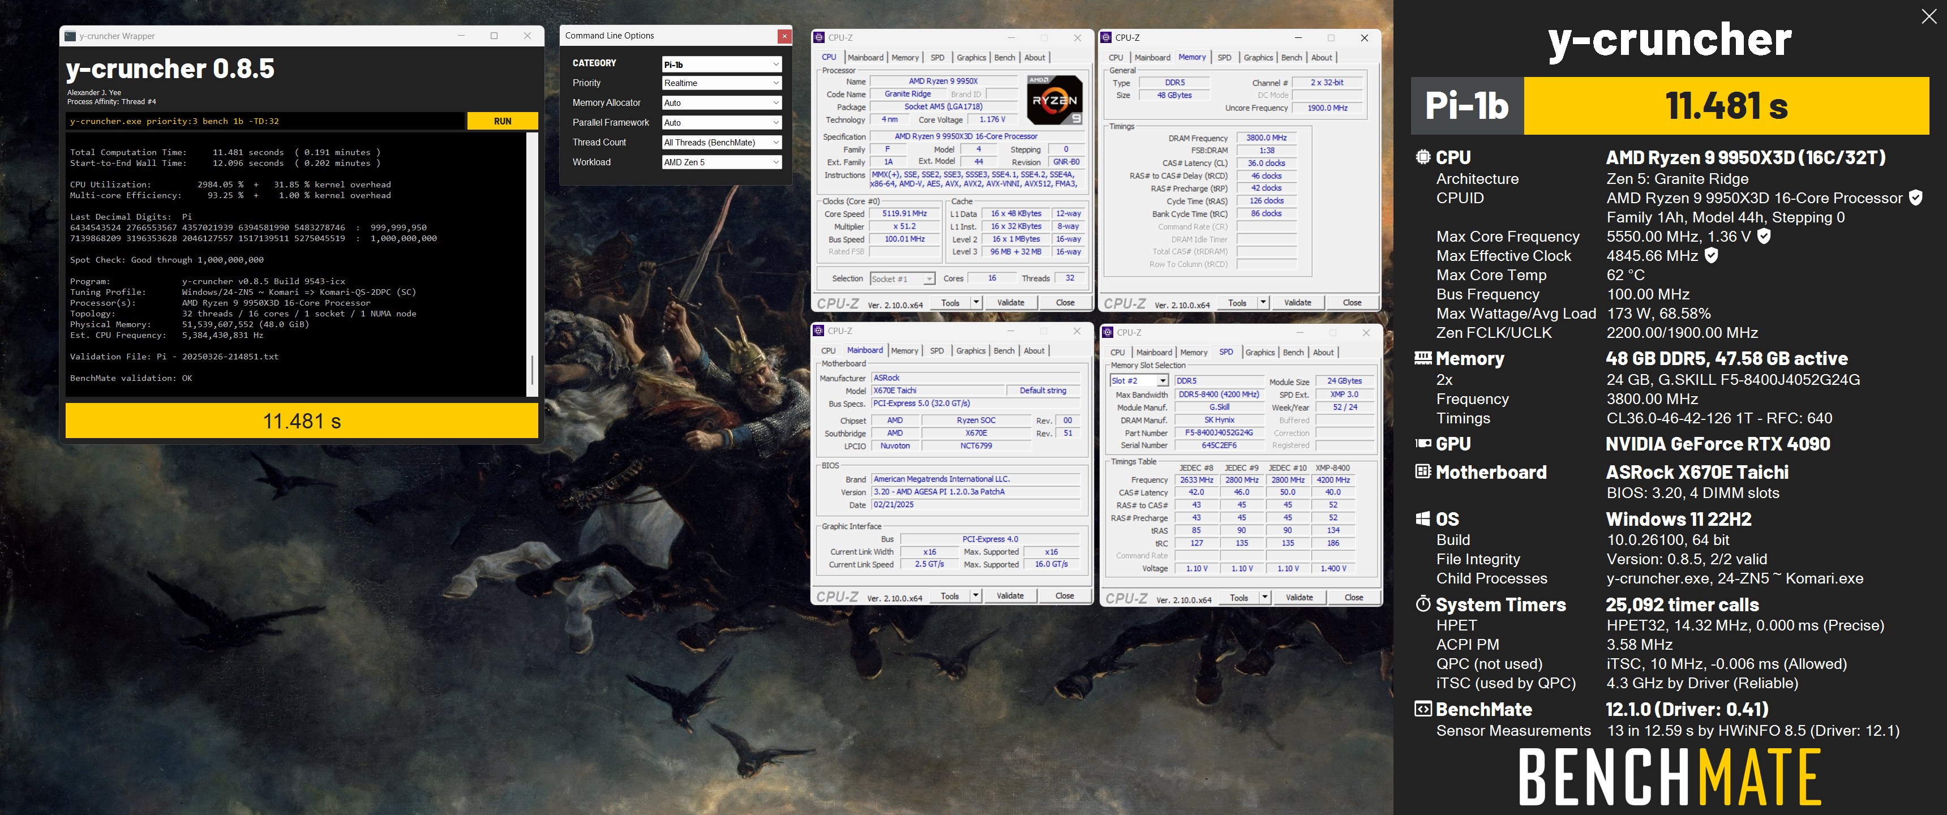Open Graphics tab in top-left CPU-Z window
This screenshot has height=815, width=1947.
pos(971,58)
